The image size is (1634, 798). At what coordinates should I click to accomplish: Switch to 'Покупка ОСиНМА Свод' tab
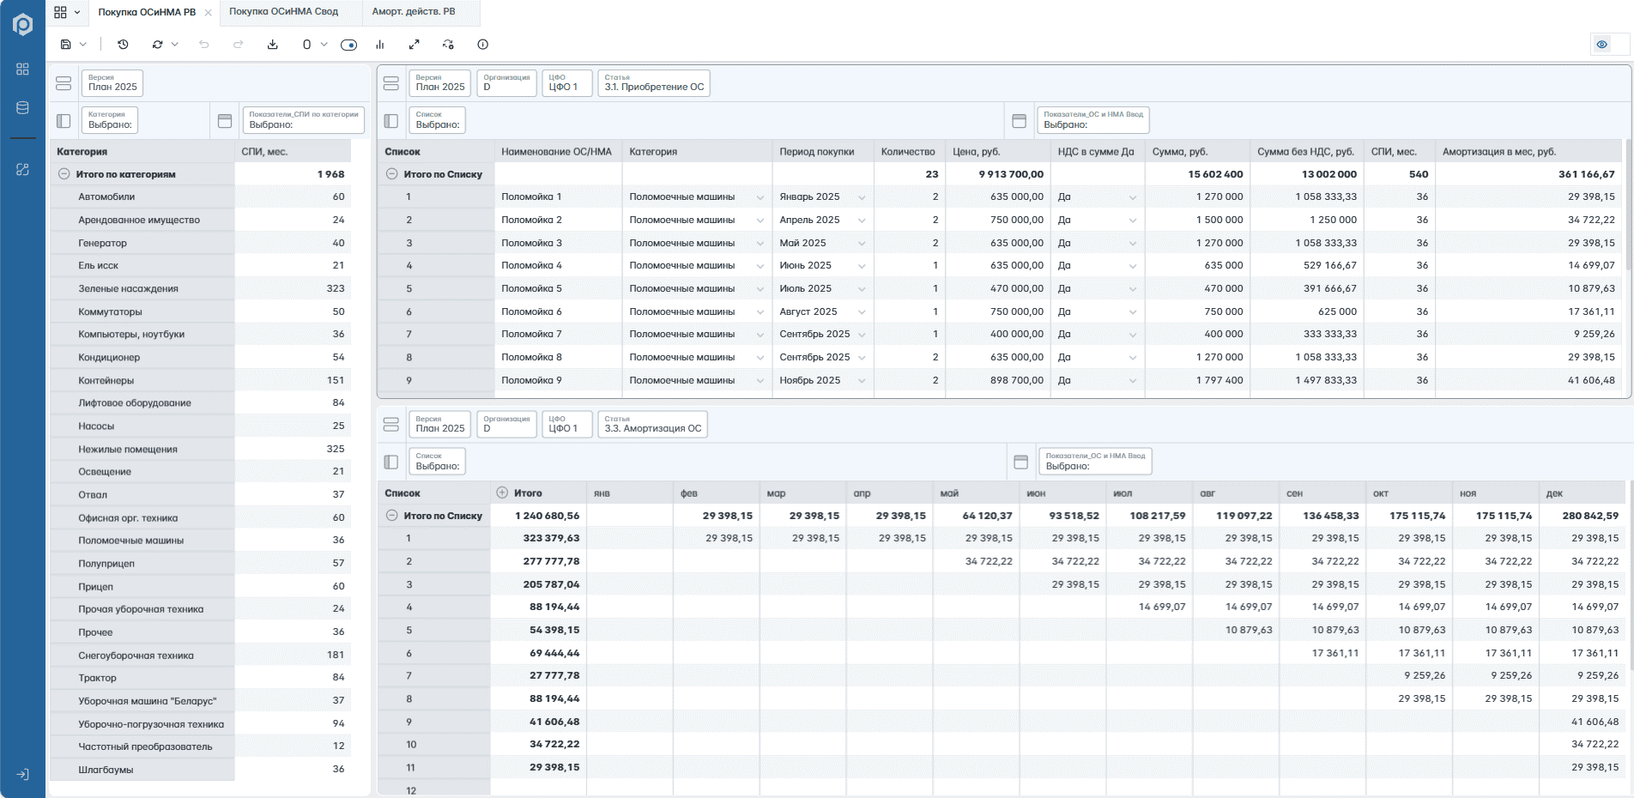[x=283, y=12]
